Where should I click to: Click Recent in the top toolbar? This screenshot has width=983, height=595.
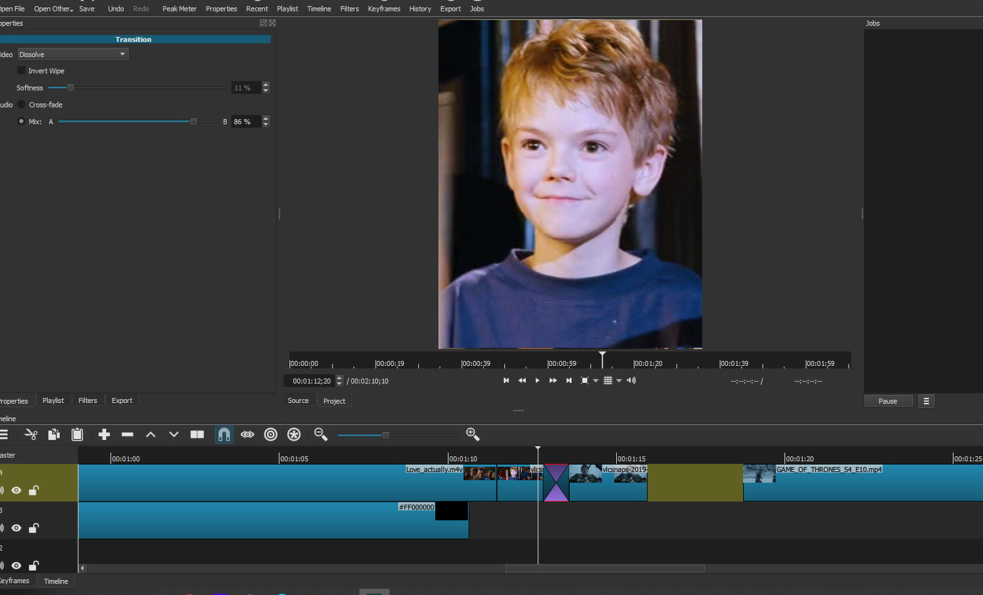coord(257,9)
